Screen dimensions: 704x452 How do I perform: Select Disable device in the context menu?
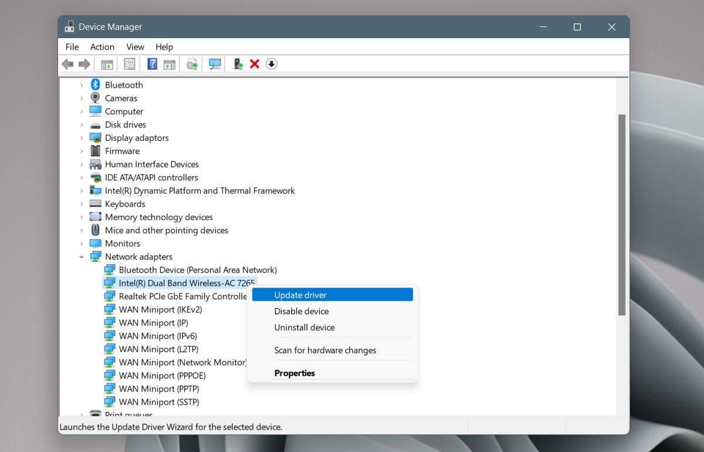[302, 311]
